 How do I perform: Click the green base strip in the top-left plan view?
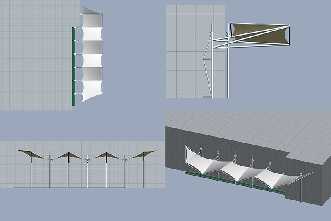(74, 66)
